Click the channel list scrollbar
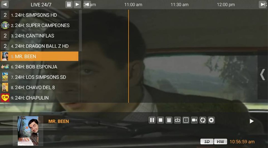268x148 pixels. click(x=80, y=31)
